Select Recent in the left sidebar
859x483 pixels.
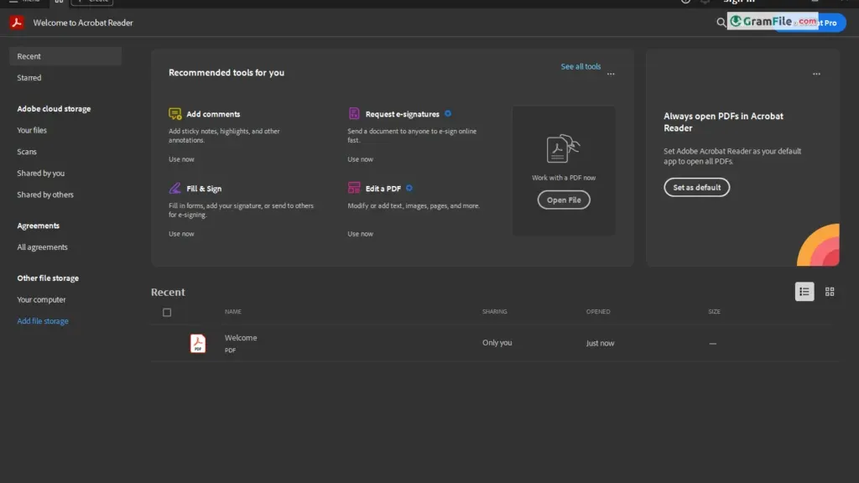65,56
